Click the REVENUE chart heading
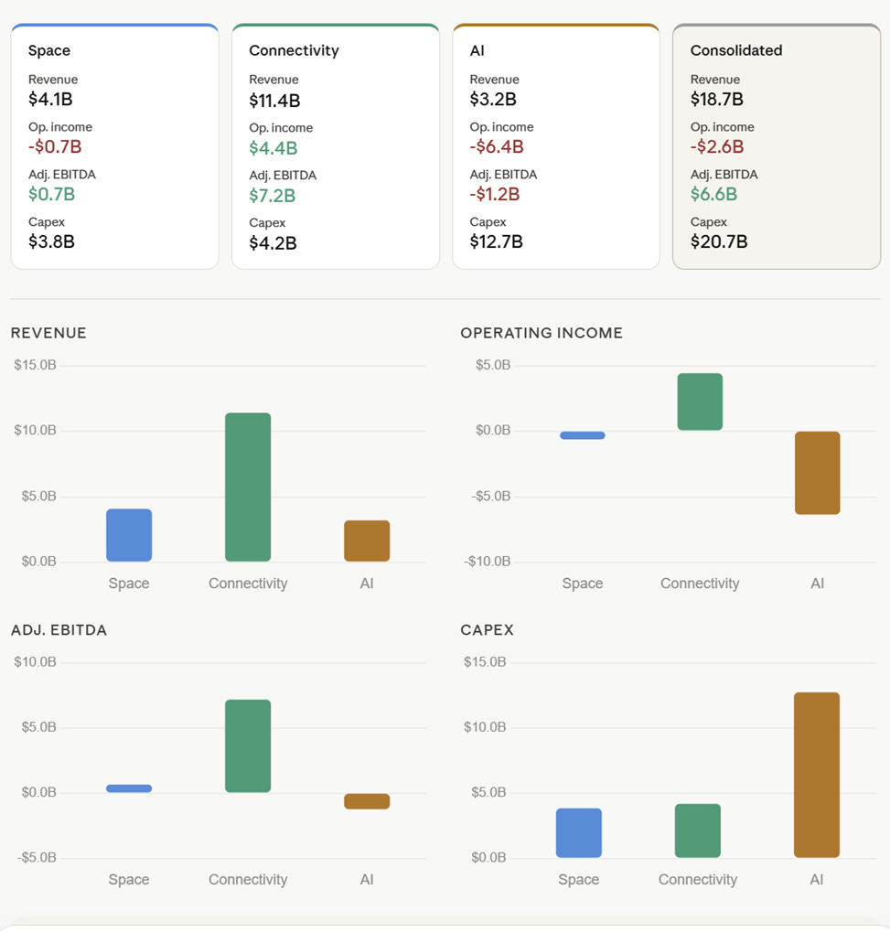 [48, 333]
